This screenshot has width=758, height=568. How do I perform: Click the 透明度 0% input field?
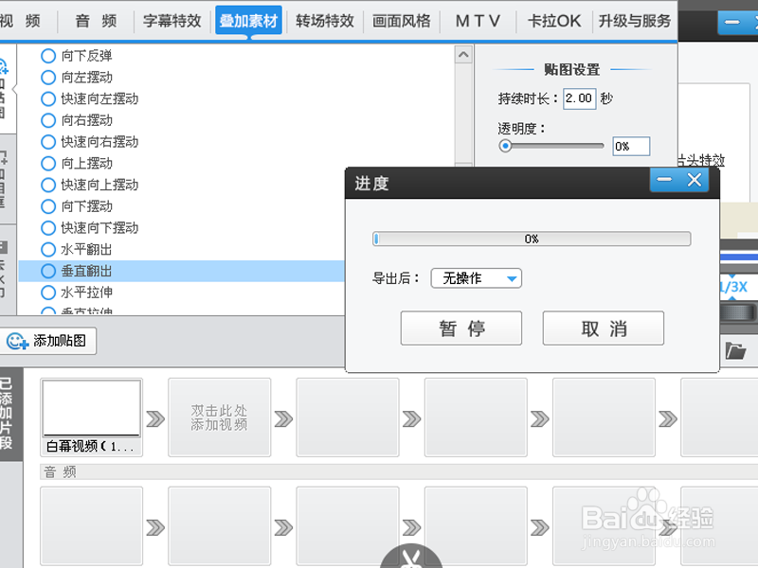(x=631, y=147)
